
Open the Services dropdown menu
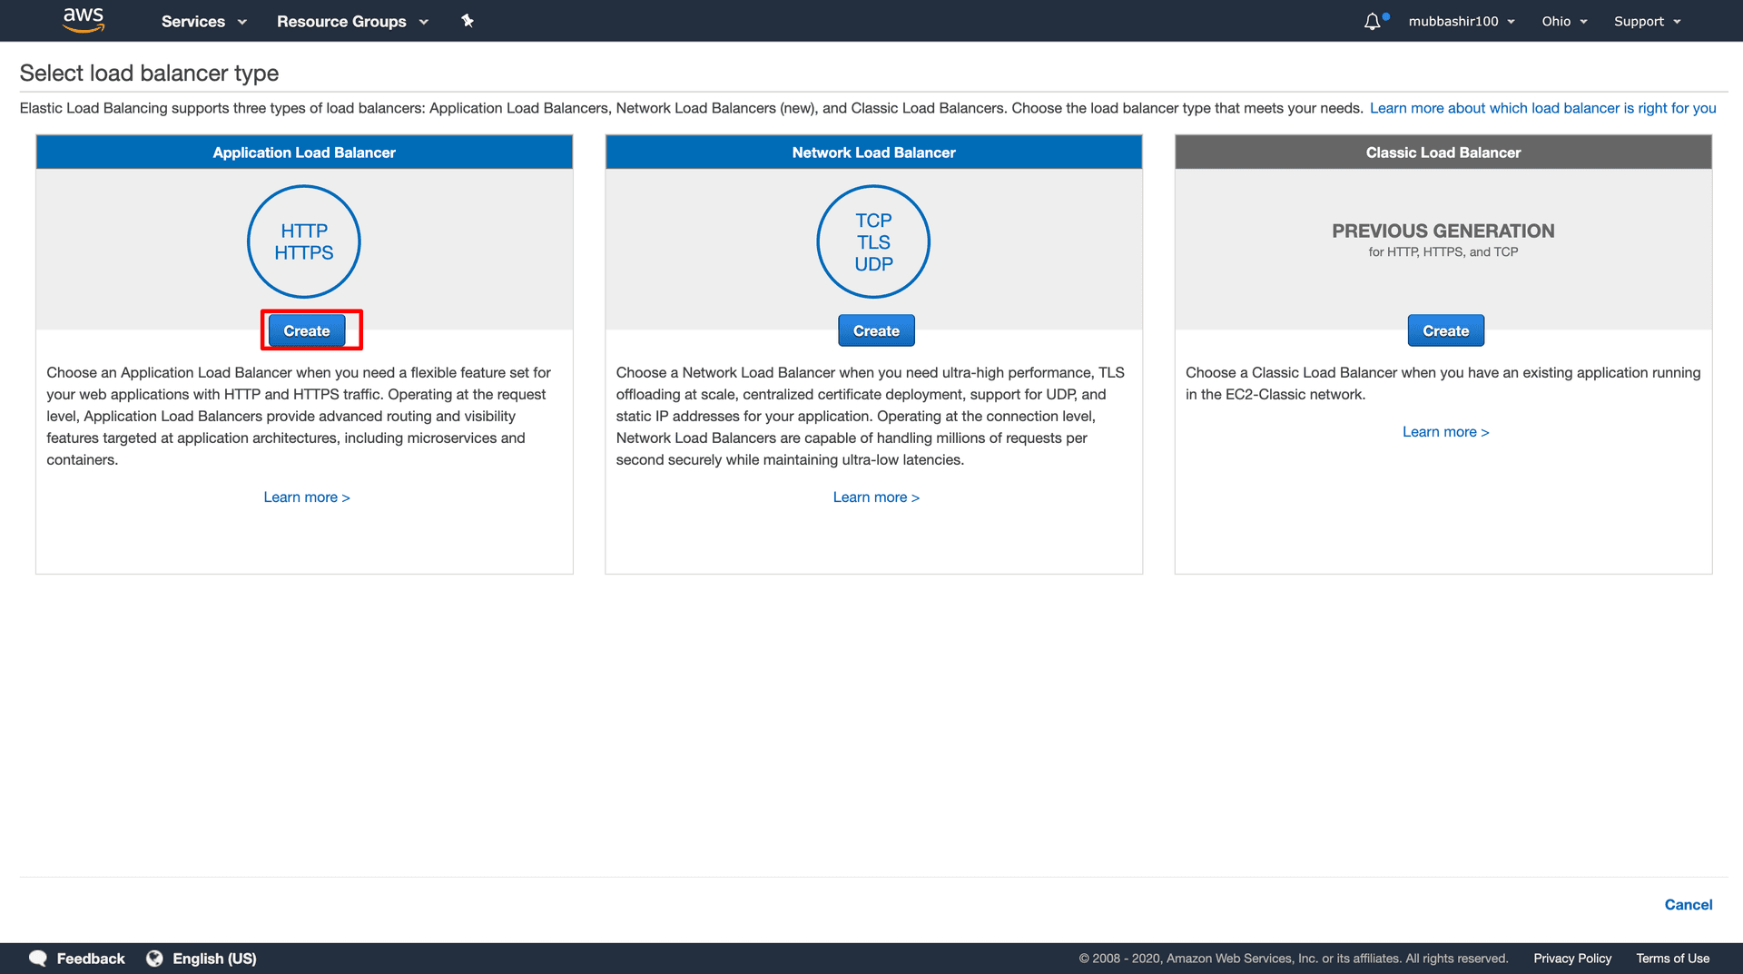coord(203,21)
